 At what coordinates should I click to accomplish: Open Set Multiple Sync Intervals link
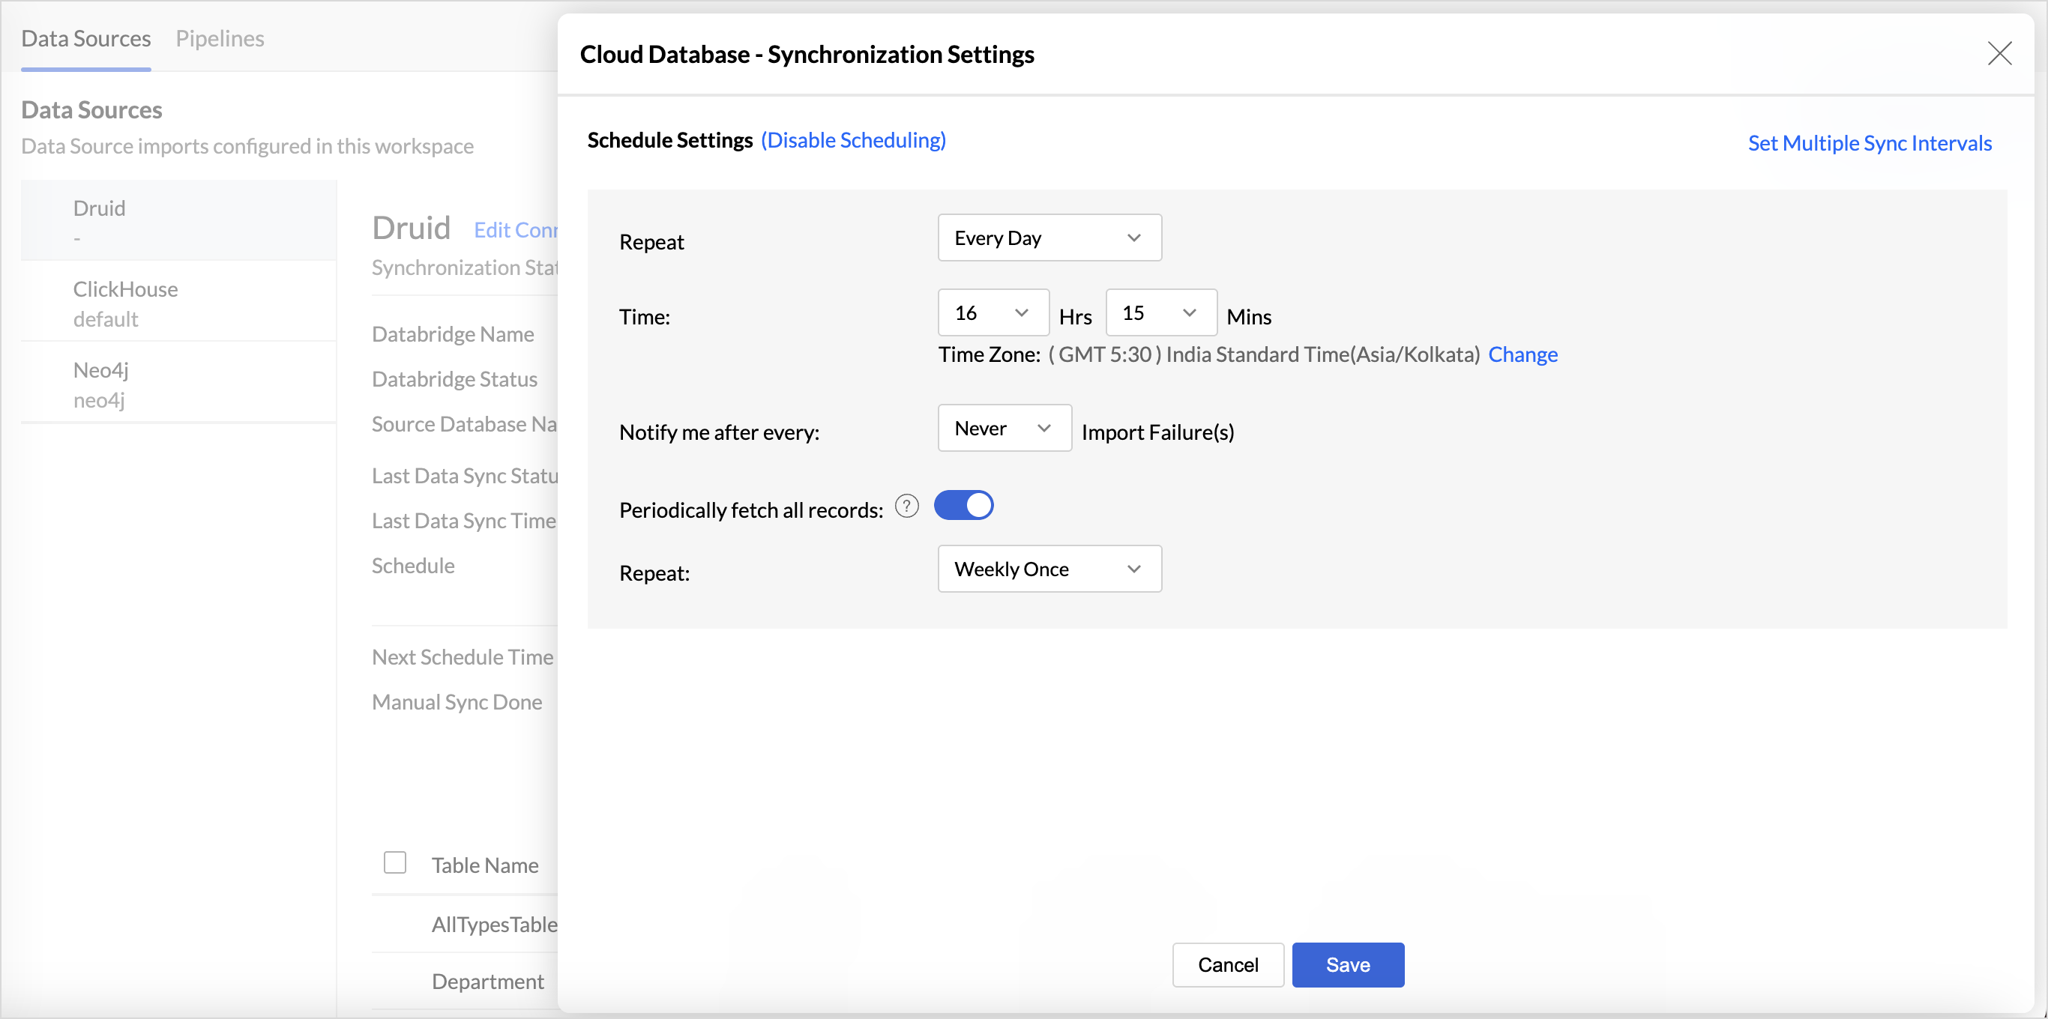(x=1869, y=143)
